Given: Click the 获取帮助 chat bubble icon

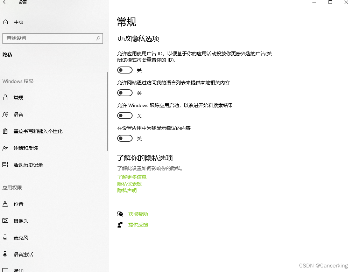Looking at the screenshot, I should [120, 214].
